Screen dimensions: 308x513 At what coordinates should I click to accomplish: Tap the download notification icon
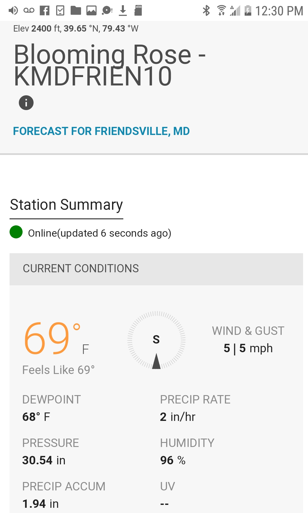click(x=123, y=11)
